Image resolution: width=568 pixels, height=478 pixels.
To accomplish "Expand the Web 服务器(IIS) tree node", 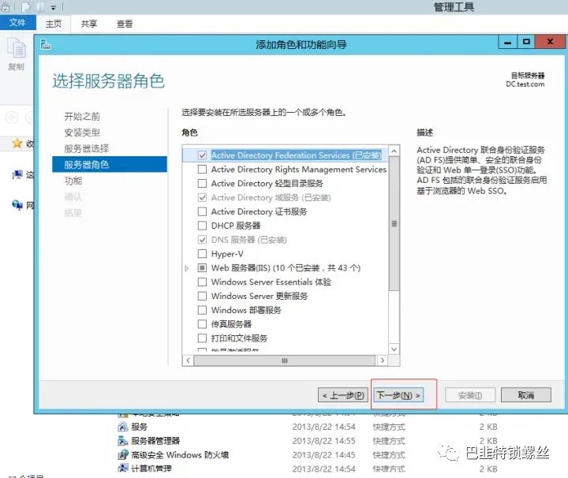I will 186,268.
